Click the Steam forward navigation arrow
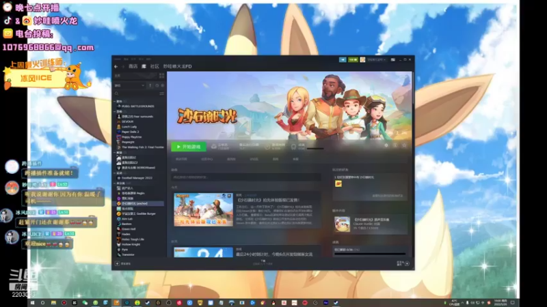The height and width of the screenshot is (307, 547). coord(123,66)
